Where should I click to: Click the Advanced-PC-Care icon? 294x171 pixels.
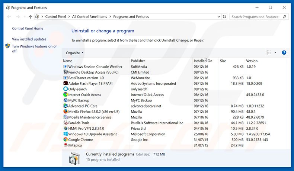65,106
